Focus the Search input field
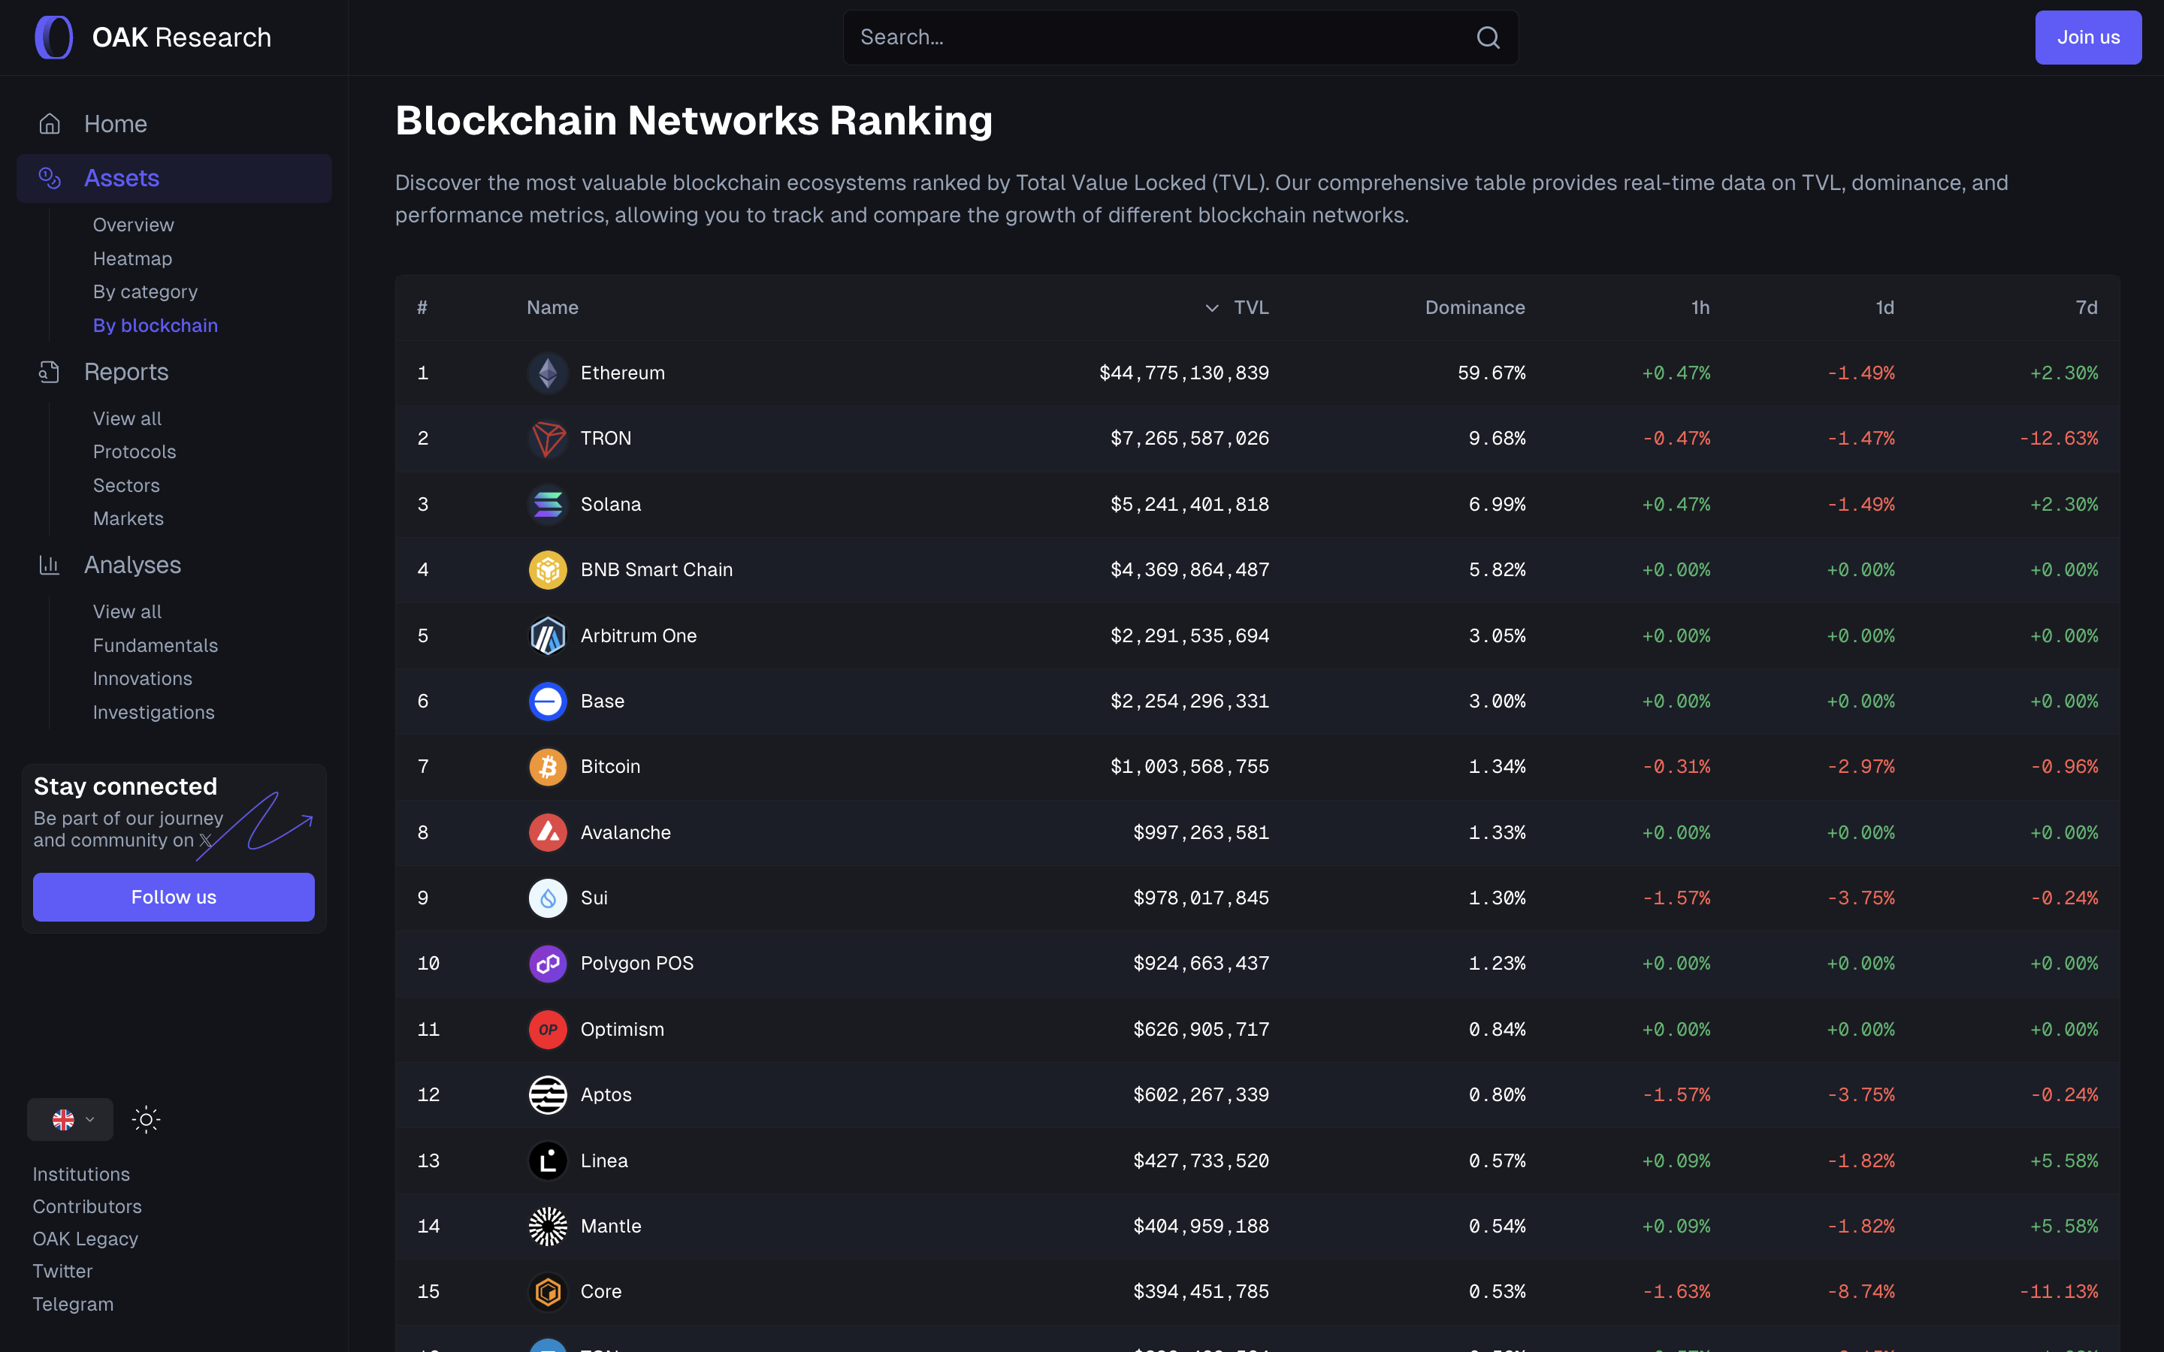The image size is (2164, 1352). 1153,38
